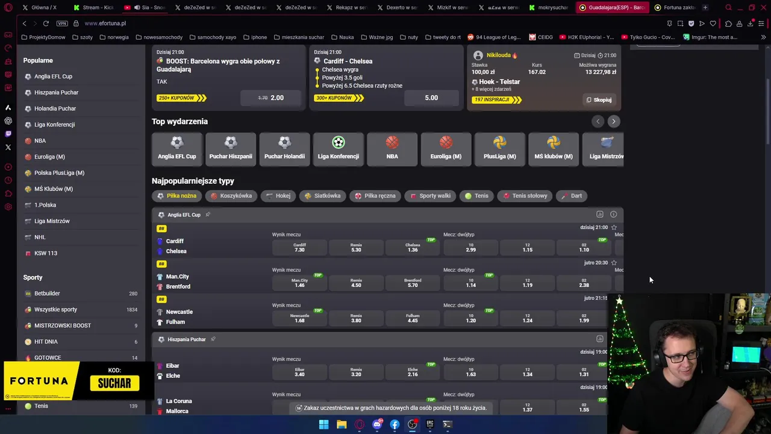Open mieszkania suchar bookmarks folder
This screenshot has width=771, height=434.
coord(299,37)
